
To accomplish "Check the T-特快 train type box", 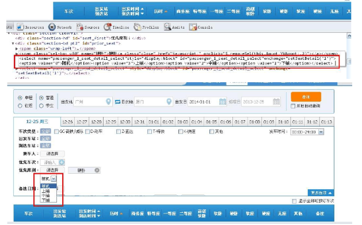I will coord(150,132).
